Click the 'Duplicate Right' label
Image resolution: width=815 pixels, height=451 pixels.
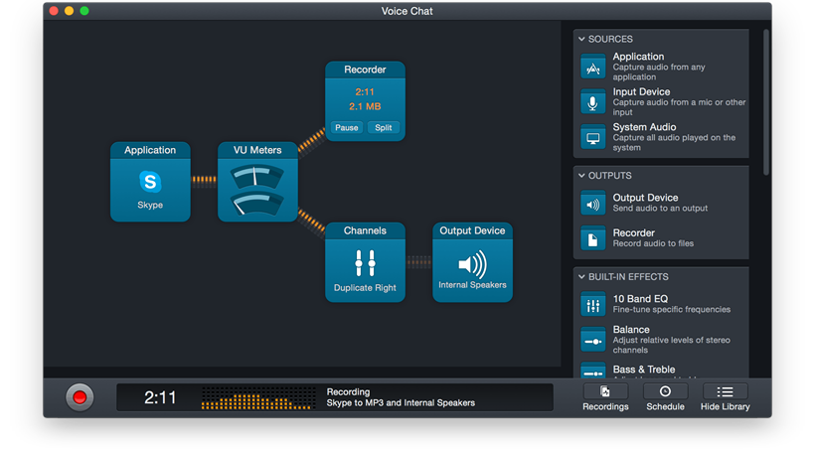point(365,288)
